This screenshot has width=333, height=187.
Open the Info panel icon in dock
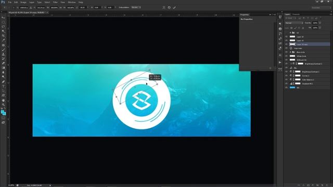(280, 29)
